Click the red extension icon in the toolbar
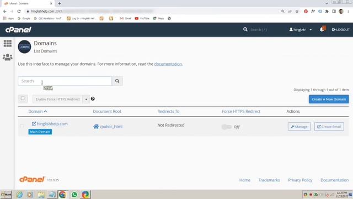The height and width of the screenshot is (199, 353). tap(306, 11)
